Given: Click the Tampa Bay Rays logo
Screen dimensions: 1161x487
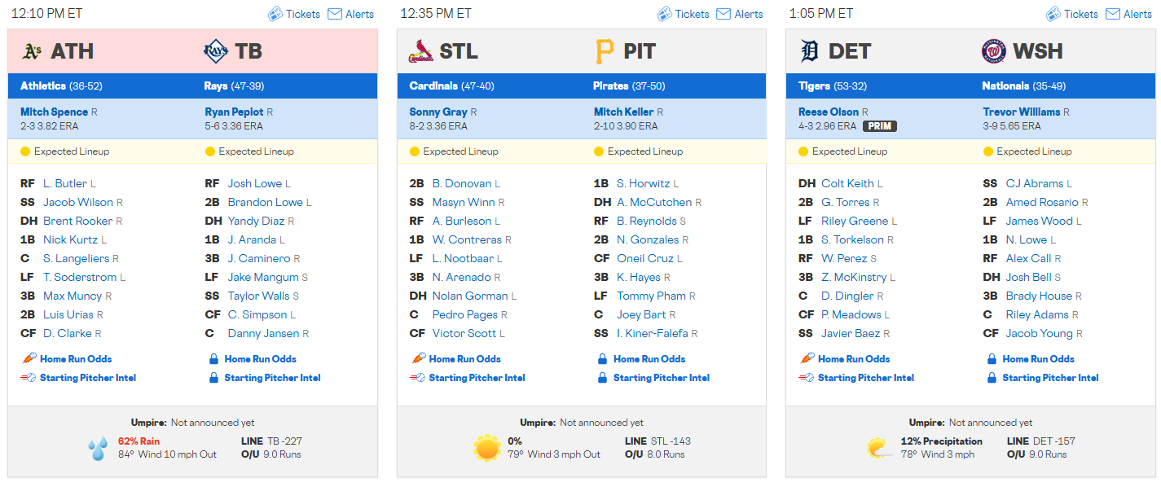Looking at the screenshot, I should [x=215, y=51].
